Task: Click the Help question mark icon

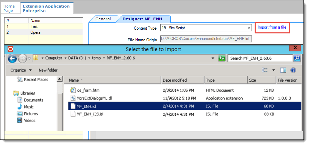Action: (293, 70)
